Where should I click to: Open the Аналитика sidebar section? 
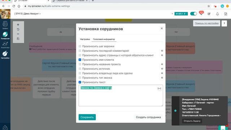click(5, 45)
